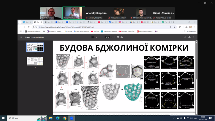Open Chrome extensions puzzle icon
The image size is (215, 121).
[180, 27]
